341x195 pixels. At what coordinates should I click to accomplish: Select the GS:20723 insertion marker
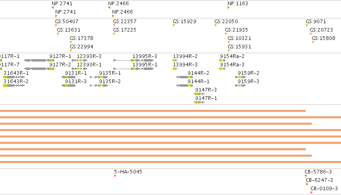[311, 34]
